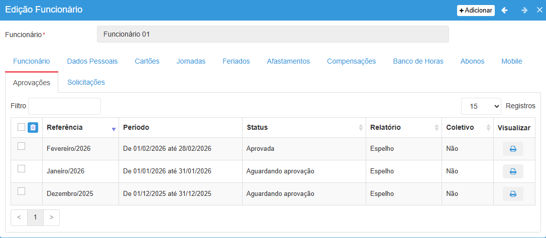
Task: Sort by Referência column descending arrow
Action: pyautogui.click(x=114, y=129)
